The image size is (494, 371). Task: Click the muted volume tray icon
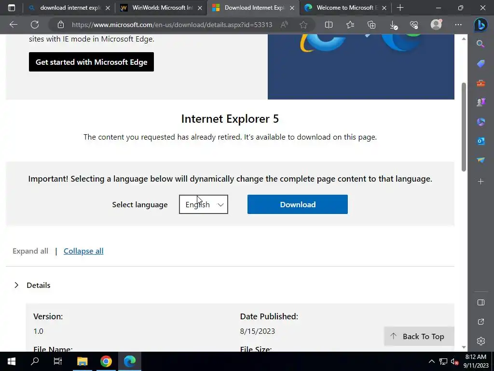pyautogui.click(x=454, y=361)
